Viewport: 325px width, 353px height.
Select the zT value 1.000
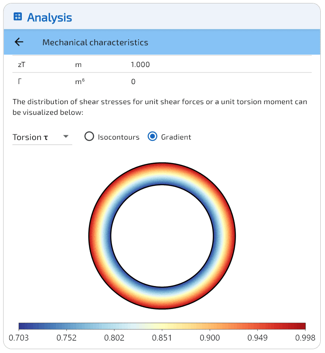click(x=140, y=65)
